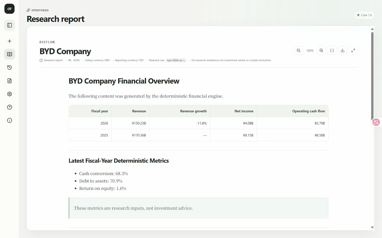Open the research report book icon

click(x=10, y=54)
